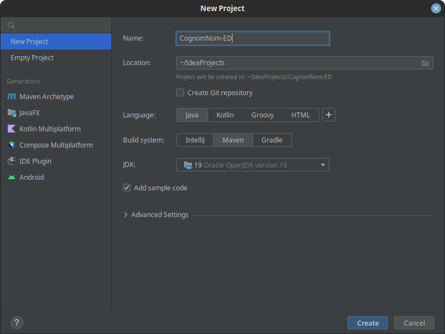
Task: Select Empty Project in the sidebar
Action: pyautogui.click(x=56, y=58)
